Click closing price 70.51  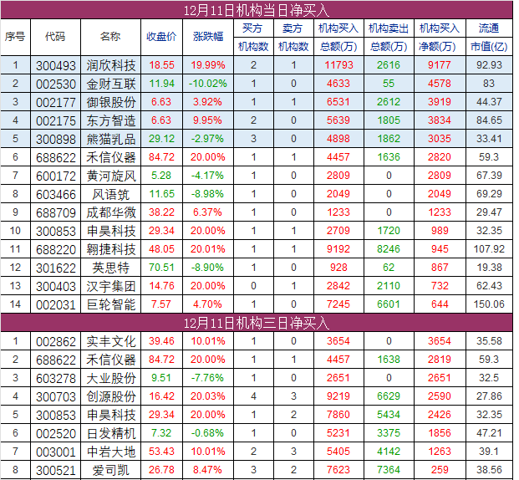(x=161, y=268)
